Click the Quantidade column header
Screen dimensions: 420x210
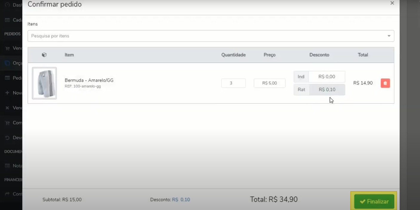tap(233, 55)
